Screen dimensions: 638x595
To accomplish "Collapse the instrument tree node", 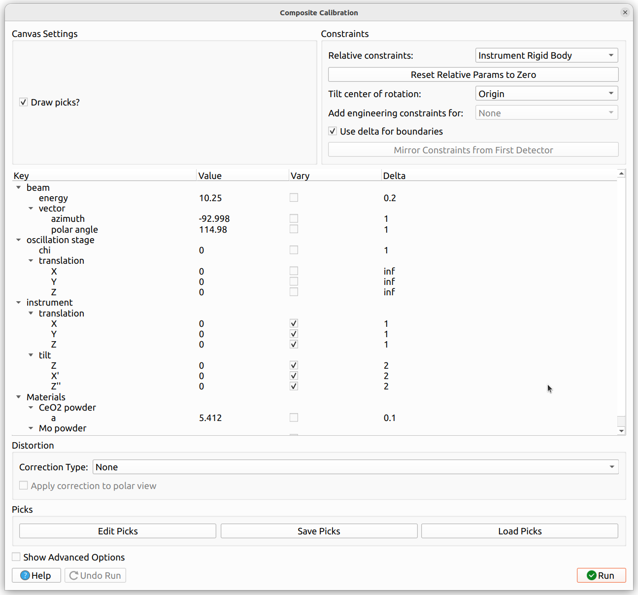I will click(19, 302).
